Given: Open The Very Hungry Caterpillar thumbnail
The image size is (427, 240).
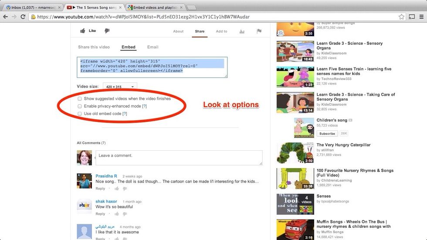Looking at the screenshot, I should click(295, 153).
